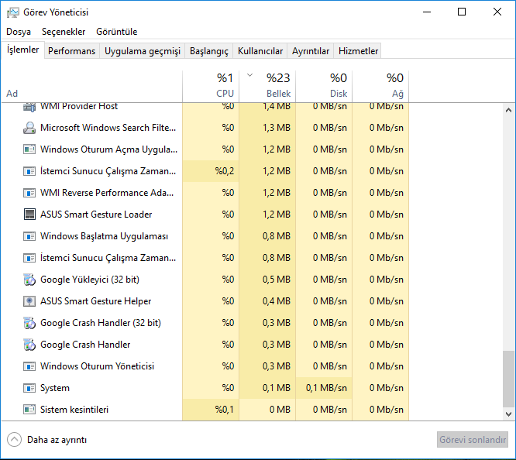Click the 0,4 MB memory value
516x460 pixels.
tap(267, 301)
